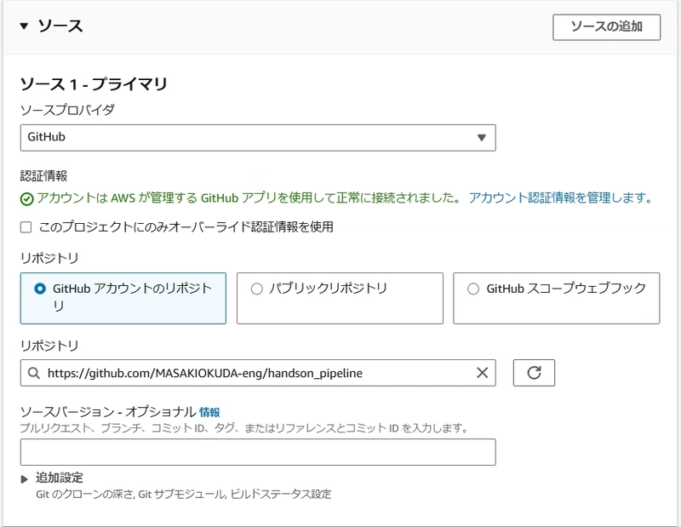
Task: Click the ソースバージョン input field
Action: click(258, 452)
